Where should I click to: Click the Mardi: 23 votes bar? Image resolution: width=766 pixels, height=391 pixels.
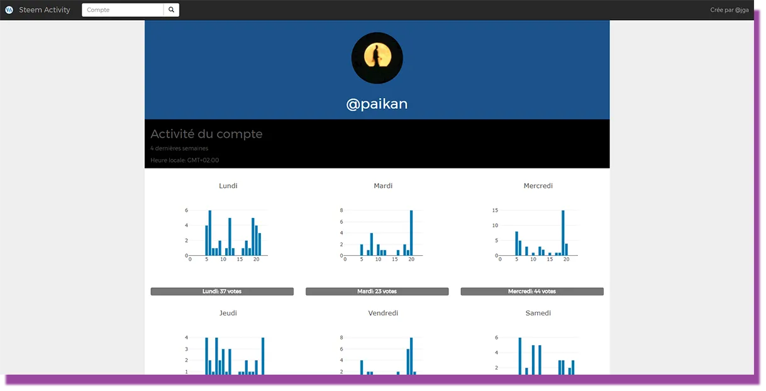377,292
